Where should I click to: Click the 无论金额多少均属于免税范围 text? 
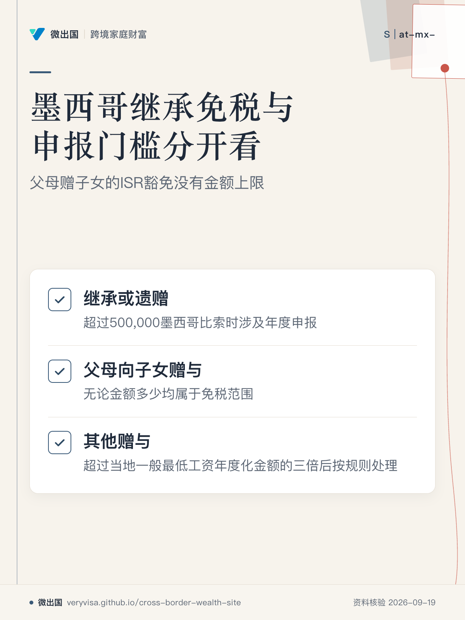(168, 394)
